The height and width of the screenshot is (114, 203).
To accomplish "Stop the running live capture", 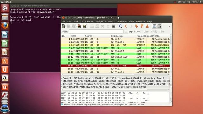I will (79, 26).
